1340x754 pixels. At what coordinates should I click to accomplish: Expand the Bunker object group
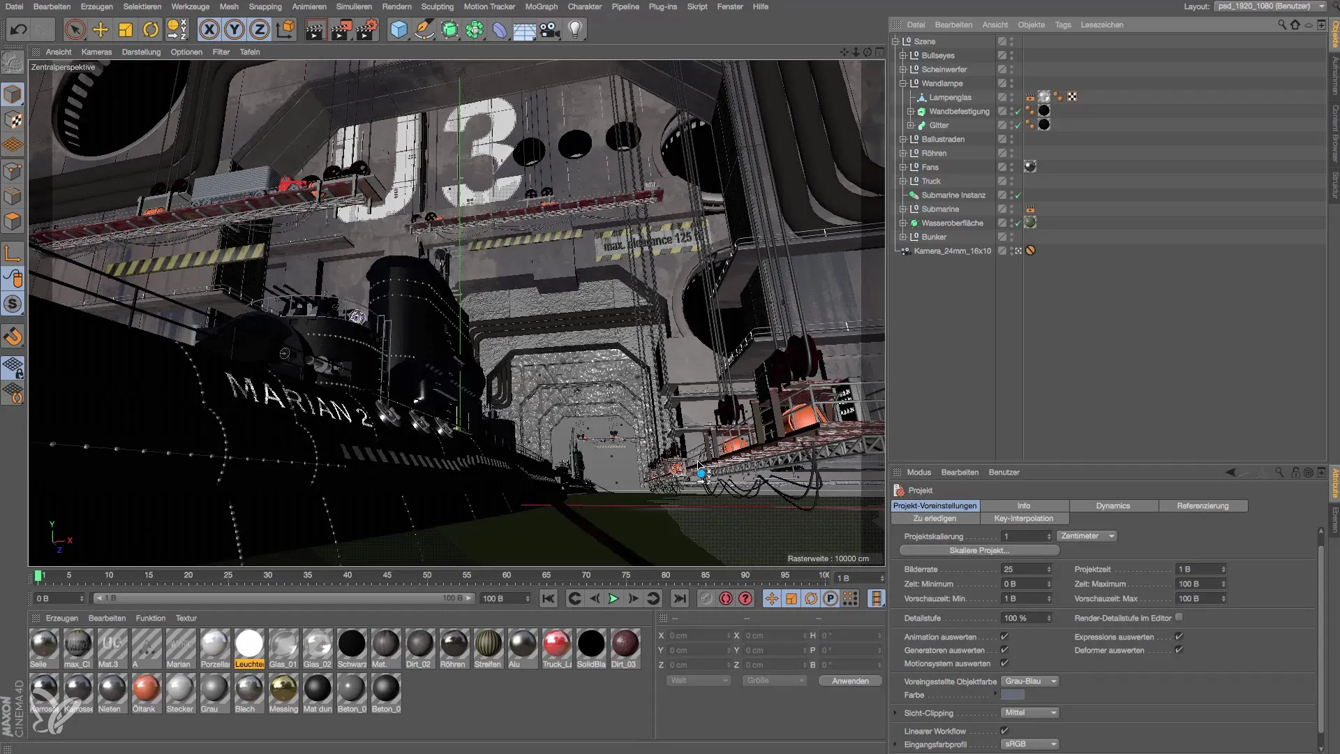coord(902,237)
